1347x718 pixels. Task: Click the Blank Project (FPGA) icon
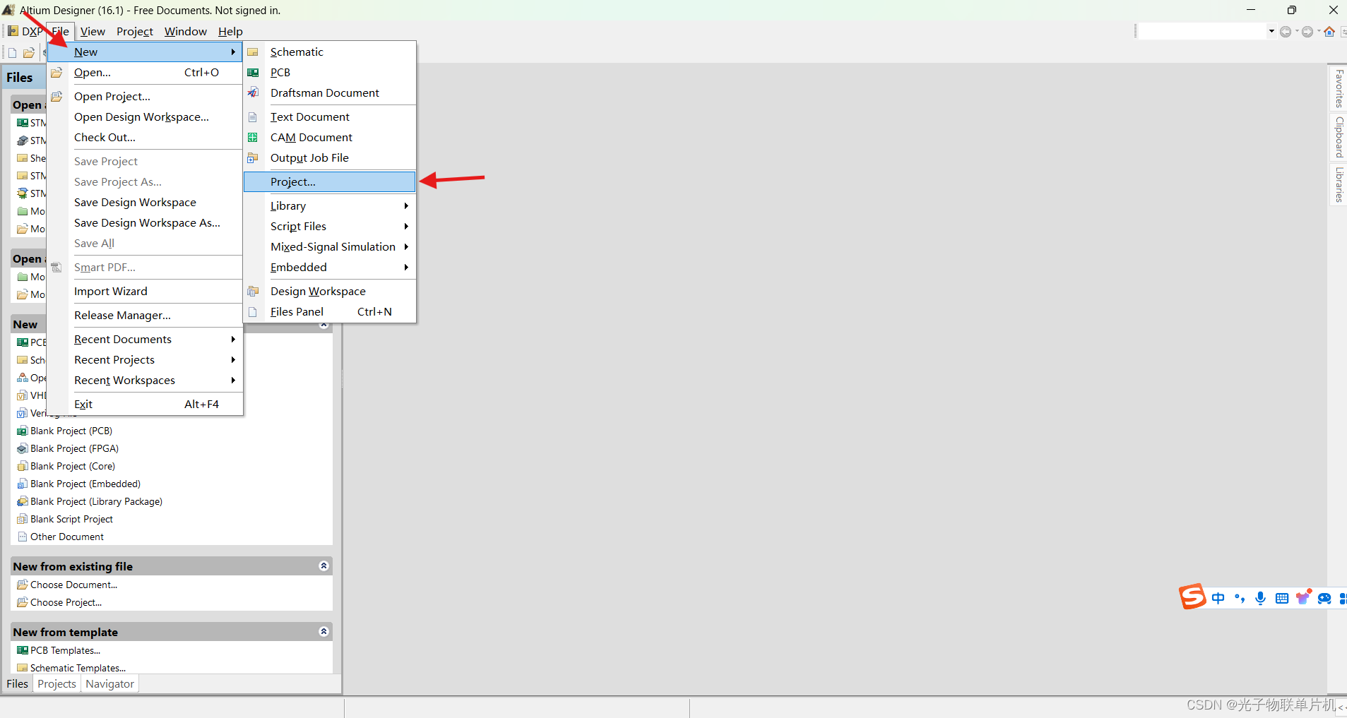point(23,449)
